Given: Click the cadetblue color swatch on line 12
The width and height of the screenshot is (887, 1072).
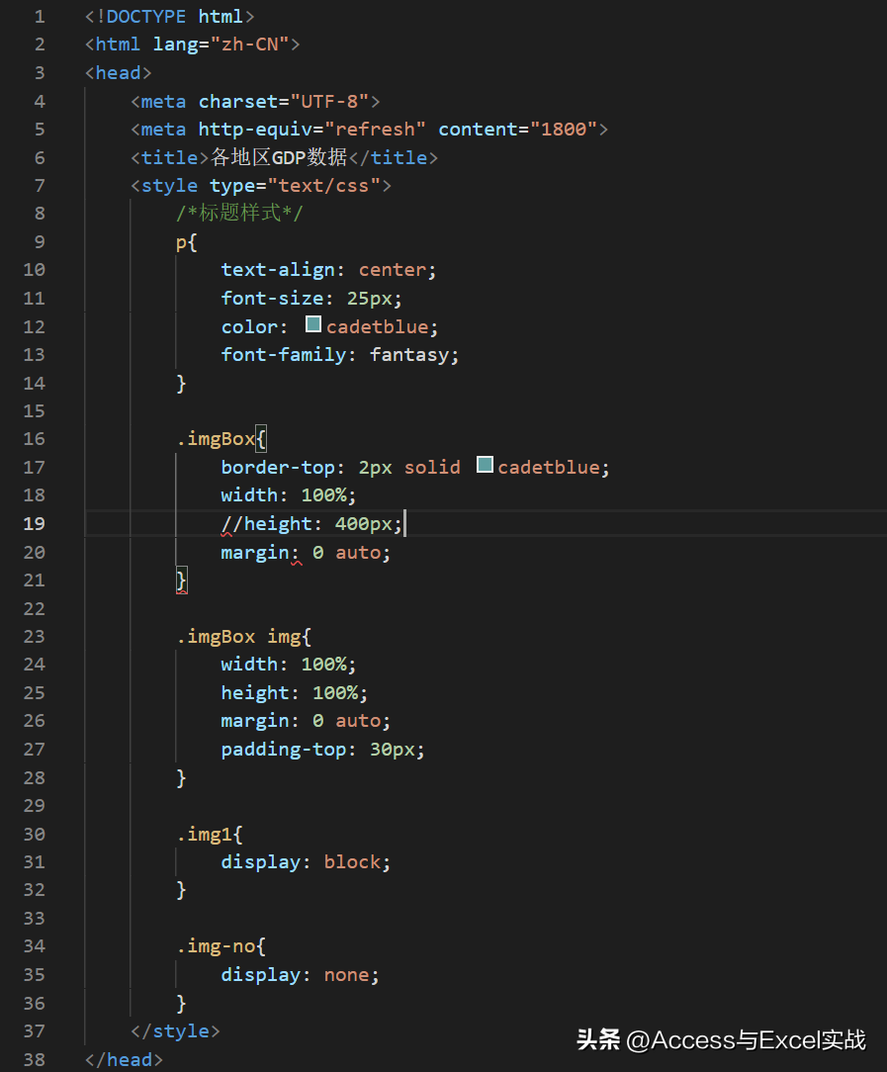Looking at the screenshot, I should [x=313, y=324].
